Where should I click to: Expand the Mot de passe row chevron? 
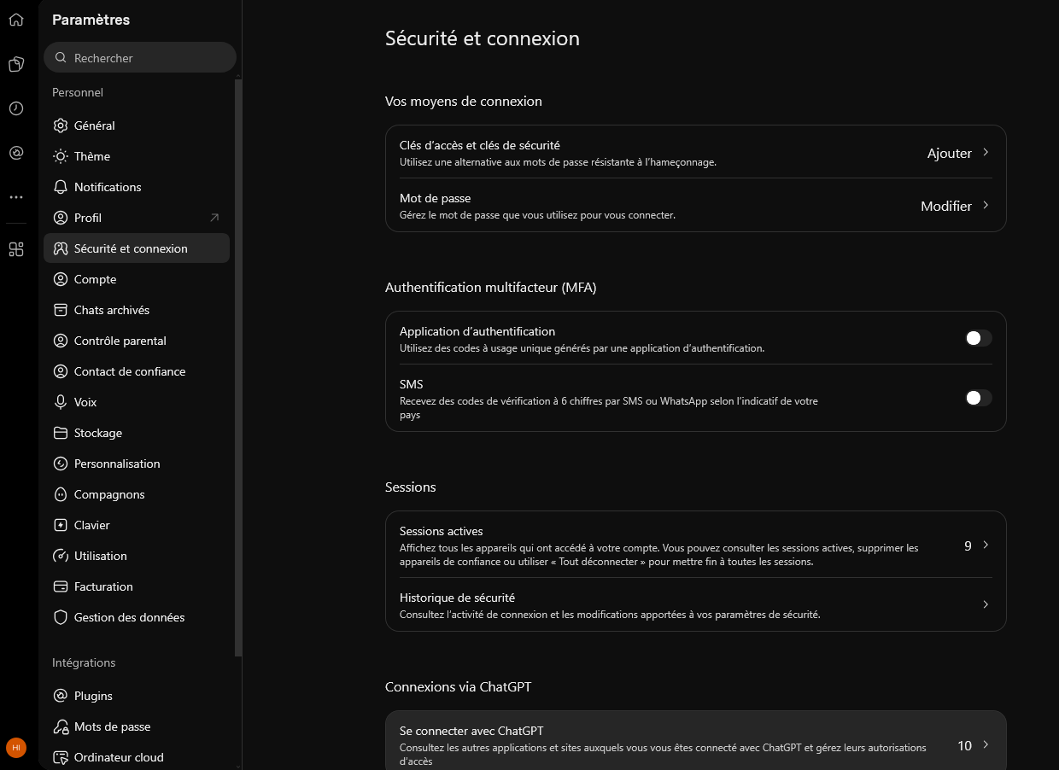[x=986, y=205]
